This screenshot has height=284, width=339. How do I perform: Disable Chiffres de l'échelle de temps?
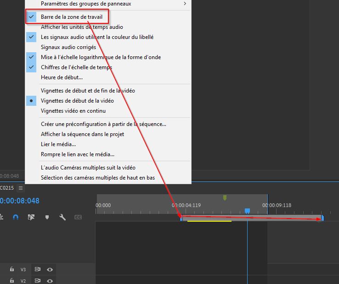tap(76, 67)
